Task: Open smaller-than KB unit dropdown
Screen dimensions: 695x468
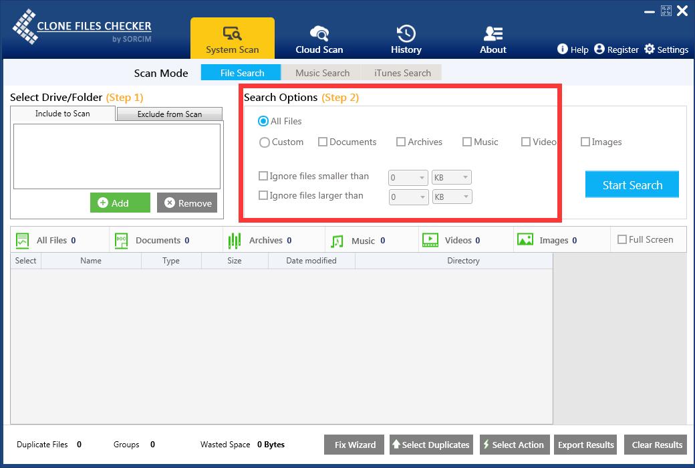Action: click(x=451, y=177)
